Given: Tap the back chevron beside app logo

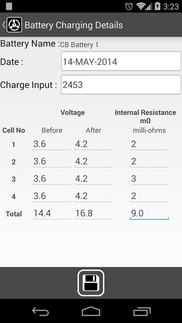Looking at the screenshot, I should click(4, 25).
